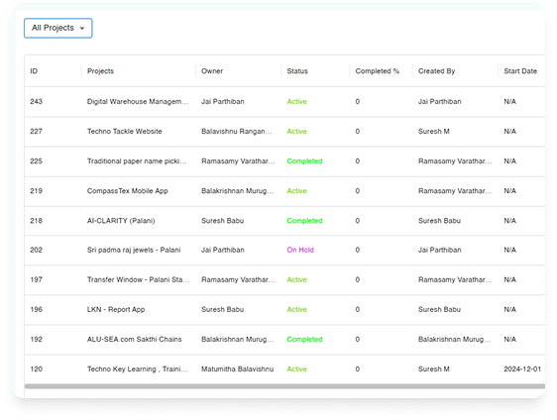
Task: Sort by the Completed % column header
Action: 378,71
